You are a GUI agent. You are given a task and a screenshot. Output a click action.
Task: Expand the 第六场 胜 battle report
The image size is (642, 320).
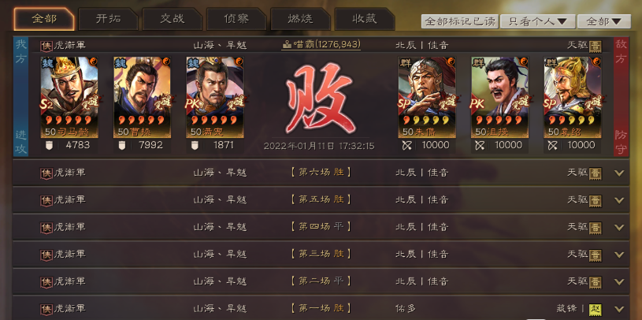pyautogui.click(x=619, y=173)
